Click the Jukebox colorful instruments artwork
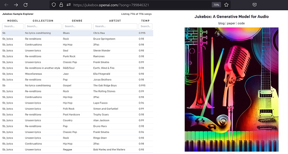 [232, 90]
